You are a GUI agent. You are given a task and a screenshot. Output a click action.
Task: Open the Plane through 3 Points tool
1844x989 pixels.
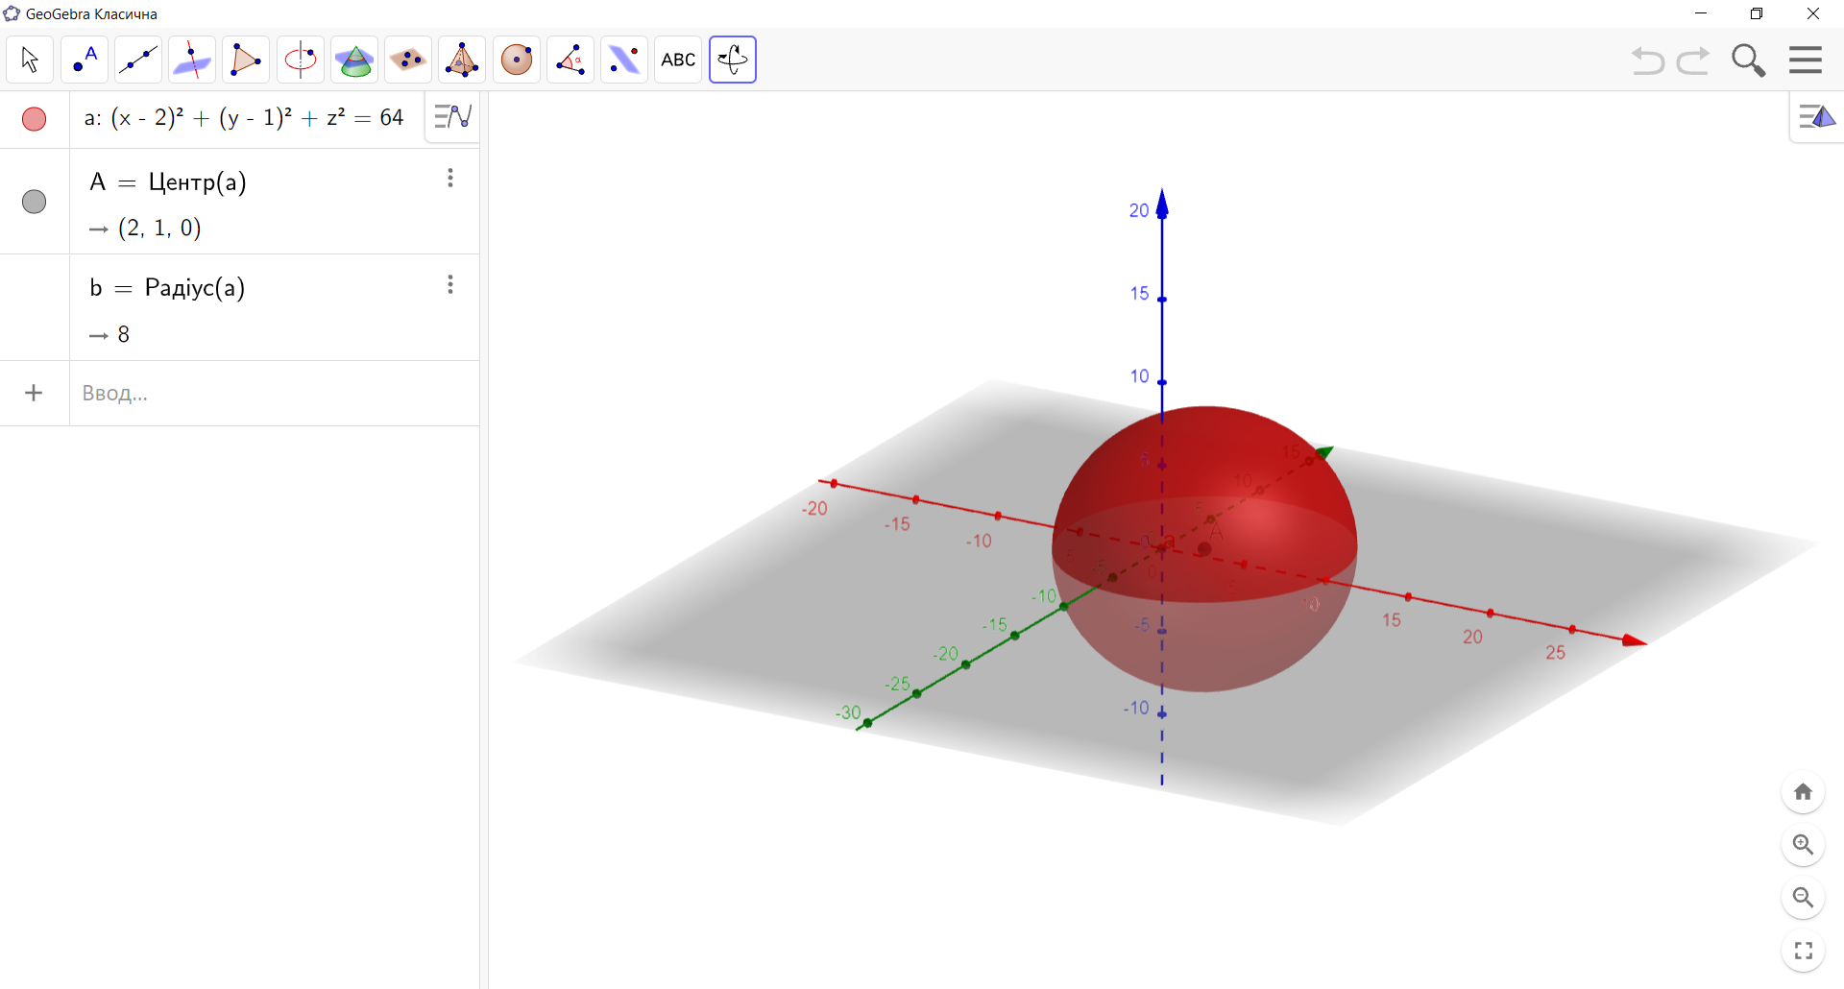408,59
